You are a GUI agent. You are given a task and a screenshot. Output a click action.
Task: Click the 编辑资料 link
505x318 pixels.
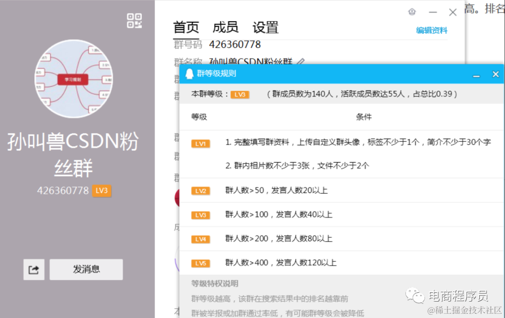432,30
